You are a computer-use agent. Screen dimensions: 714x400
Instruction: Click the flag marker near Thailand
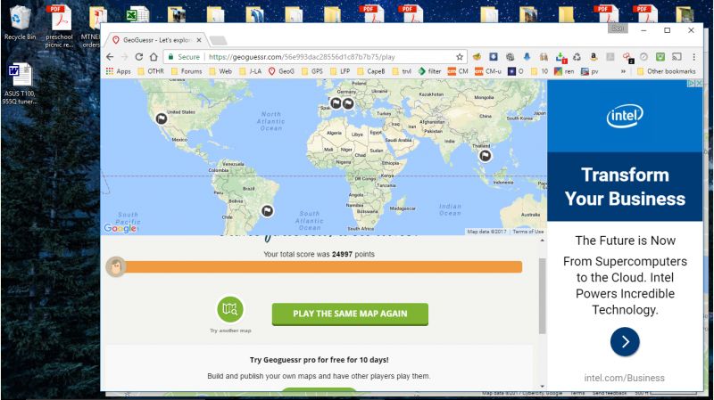(x=486, y=156)
